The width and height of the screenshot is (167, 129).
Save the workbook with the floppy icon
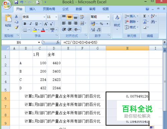tap(16, 2)
